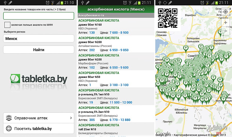The image size is (232, 137).
Task: Select the pharmacy marker near Боровляны
Action: coord(220,32)
